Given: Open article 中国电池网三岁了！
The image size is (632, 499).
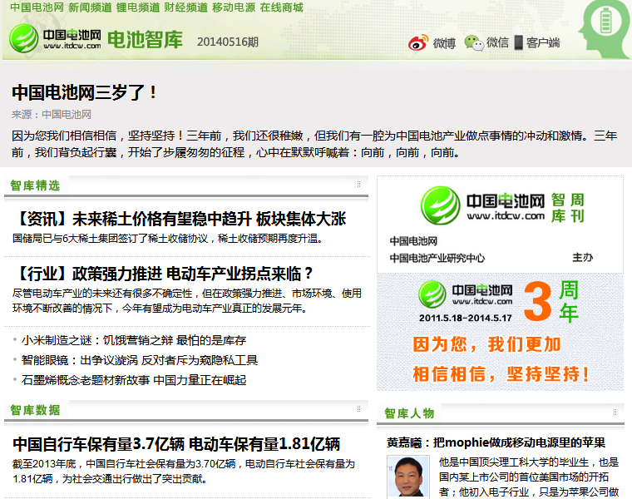Looking at the screenshot, I should click(x=85, y=92).
